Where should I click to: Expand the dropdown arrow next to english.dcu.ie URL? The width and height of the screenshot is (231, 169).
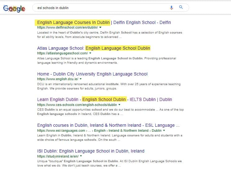click(81, 79)
